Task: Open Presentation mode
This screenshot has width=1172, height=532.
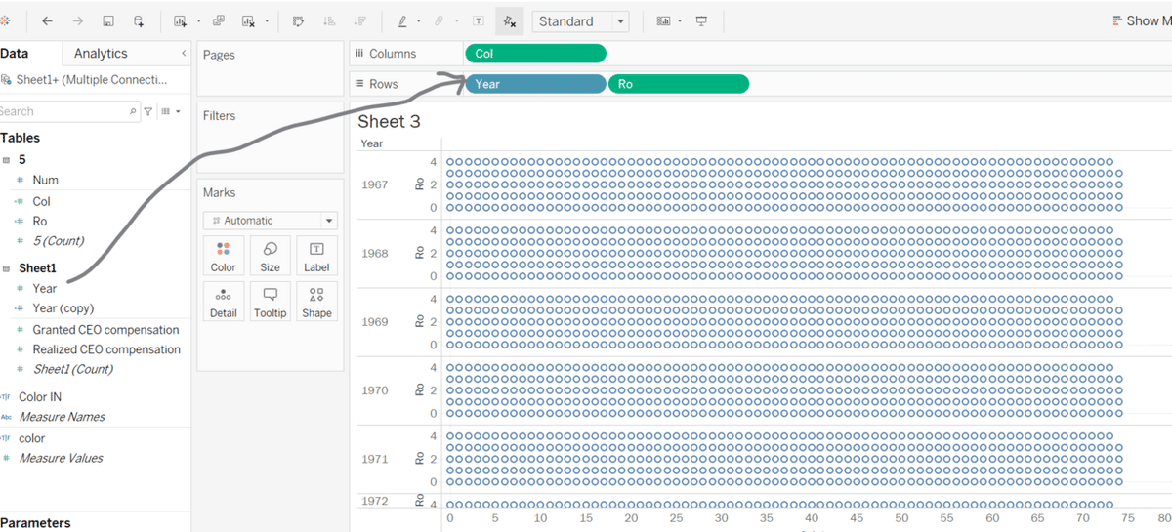Action: pos(701,20)
